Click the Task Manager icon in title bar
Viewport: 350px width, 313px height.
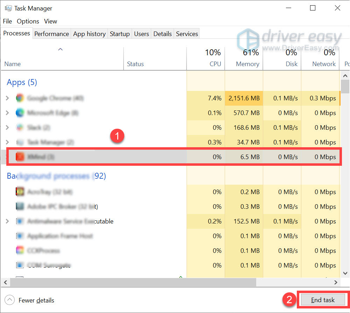[8, 8]
